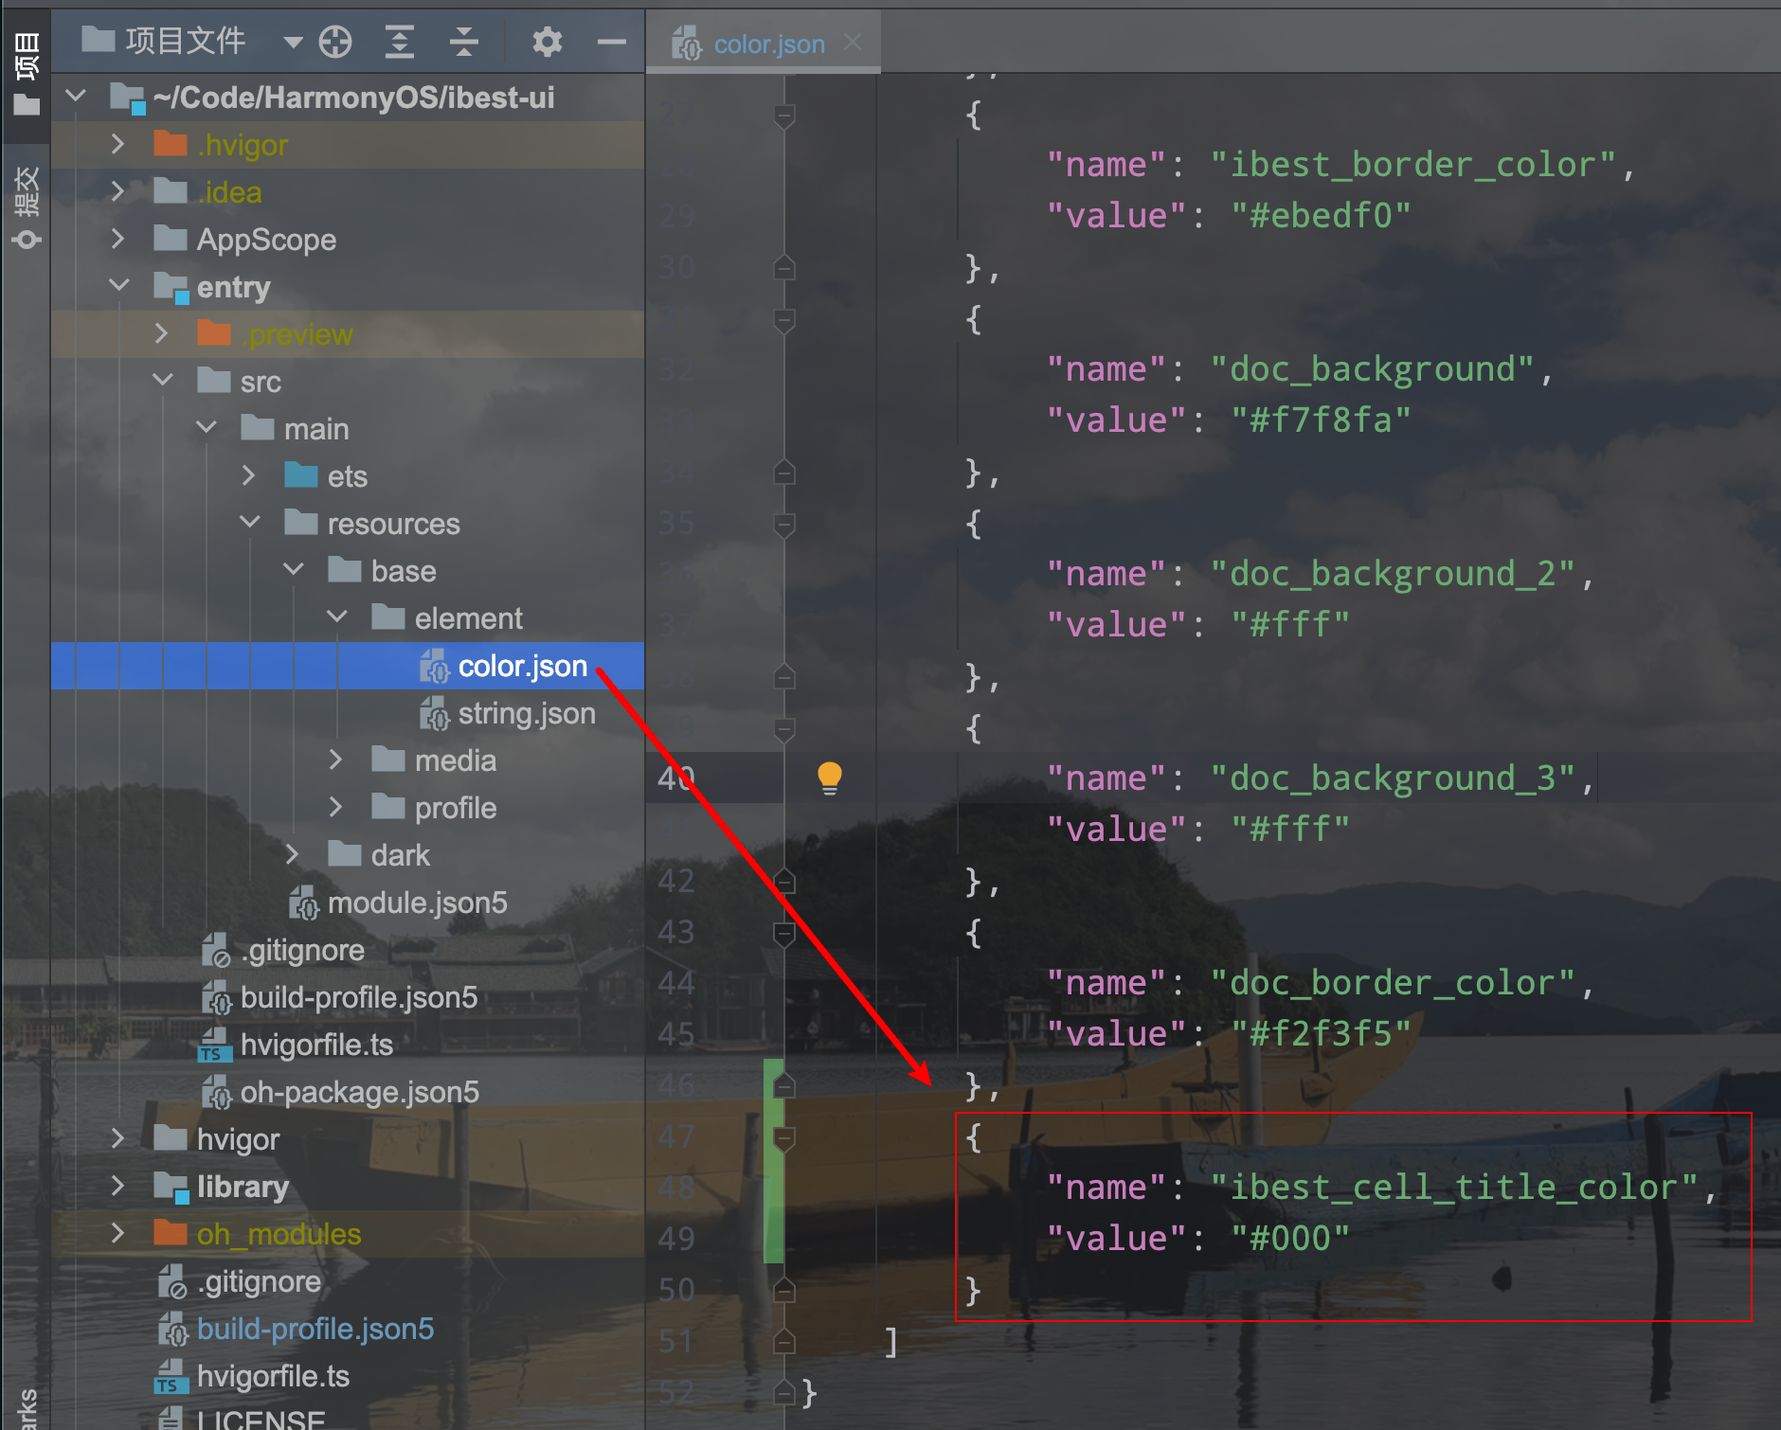Click the "doc_border_color" name string
This screenshot has width=1781, height=1430.
point(1393,983)
